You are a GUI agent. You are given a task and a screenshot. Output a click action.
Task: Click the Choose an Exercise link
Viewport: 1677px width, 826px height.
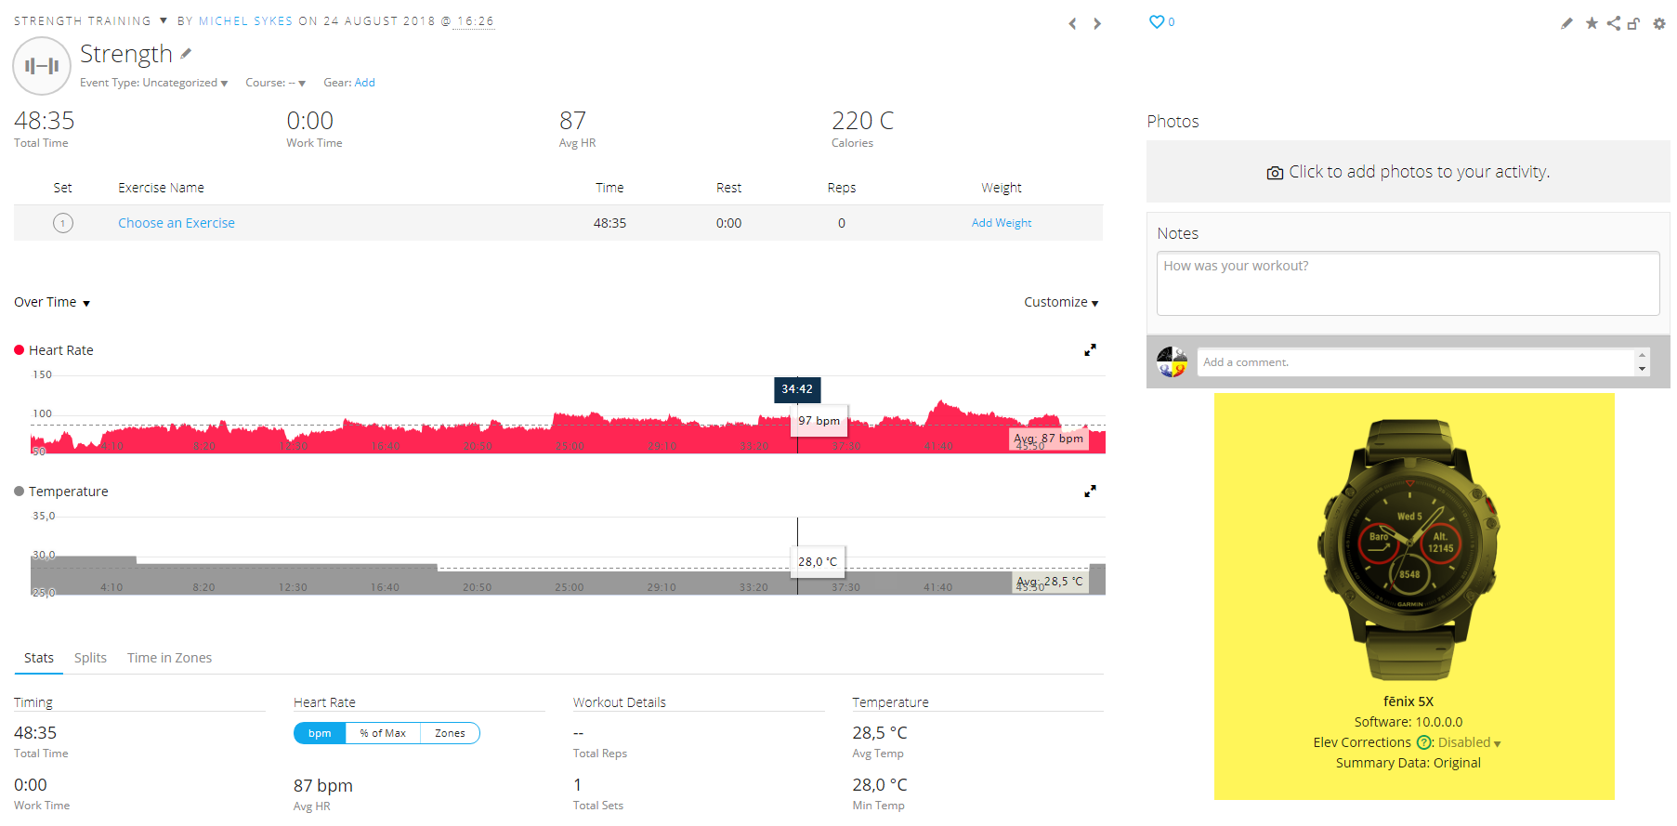point(177,223)
